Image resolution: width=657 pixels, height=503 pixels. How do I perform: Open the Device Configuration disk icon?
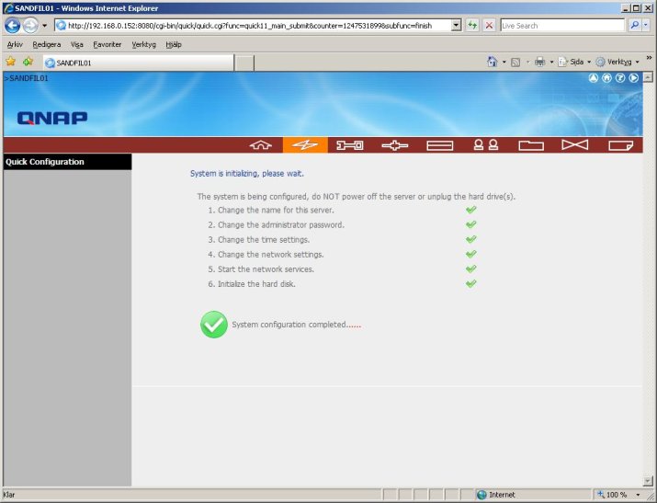click(x=439, y=145)
